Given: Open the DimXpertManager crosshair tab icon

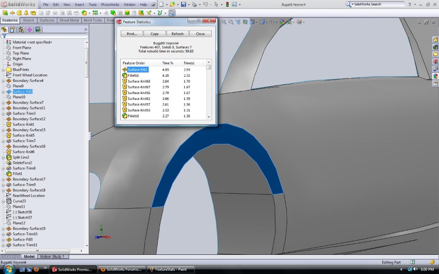Looking at the screenshot, I should [30, 29].
